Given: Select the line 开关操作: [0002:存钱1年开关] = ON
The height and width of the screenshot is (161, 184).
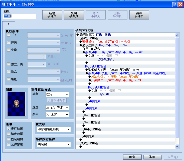Looking at the screenshot, I should pyautogui.click(x=125, y=80).
